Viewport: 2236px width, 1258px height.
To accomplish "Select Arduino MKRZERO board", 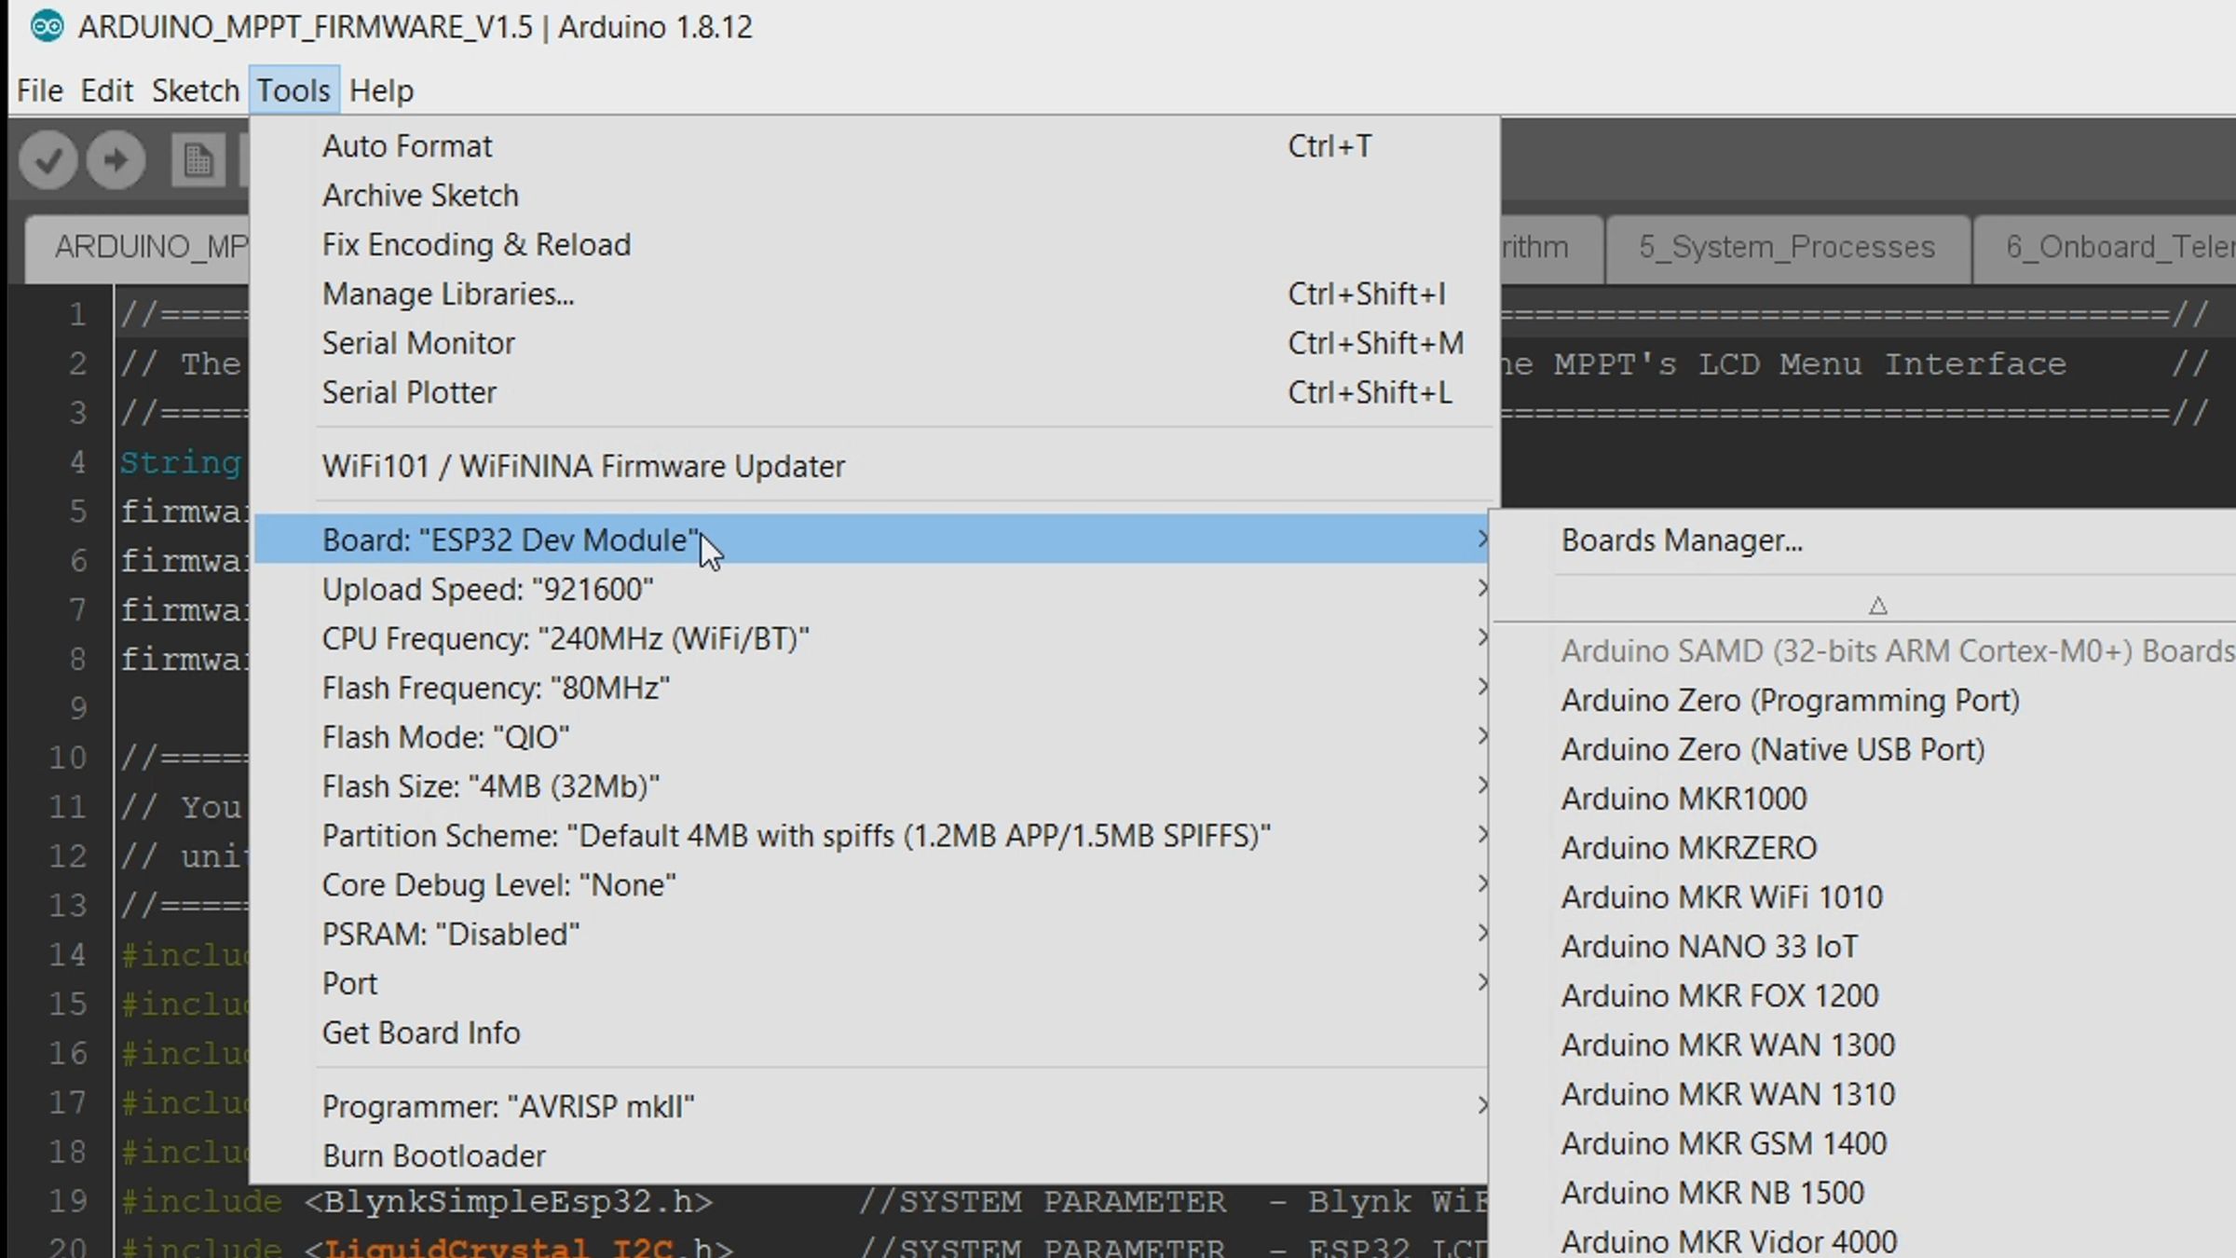I will coord(1865,849).
